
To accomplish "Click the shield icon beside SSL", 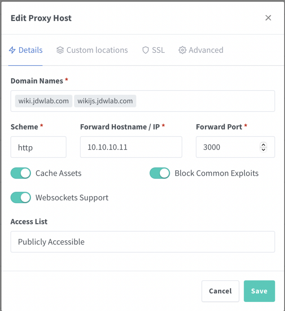I will point(146,50).
